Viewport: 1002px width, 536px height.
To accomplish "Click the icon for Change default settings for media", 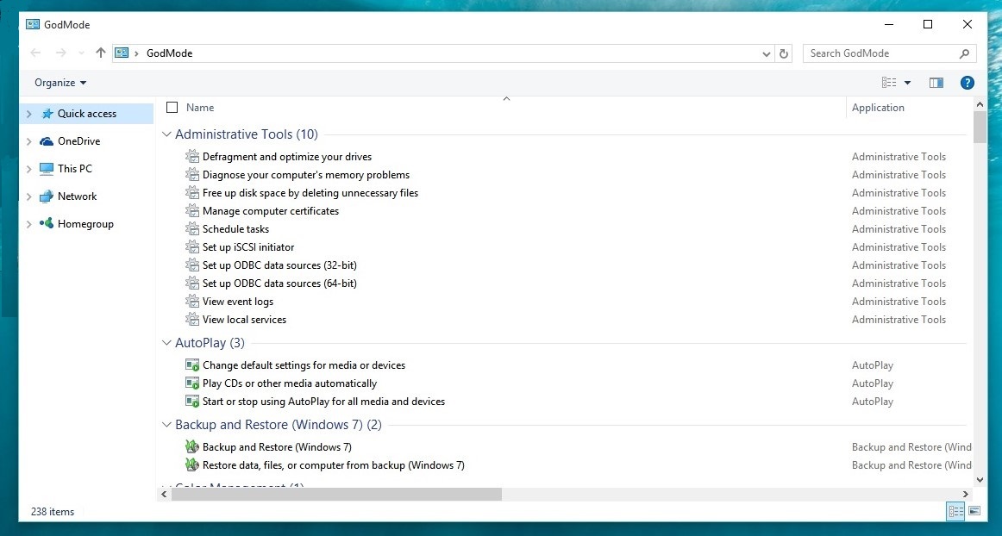I will (x=191, y=365).
